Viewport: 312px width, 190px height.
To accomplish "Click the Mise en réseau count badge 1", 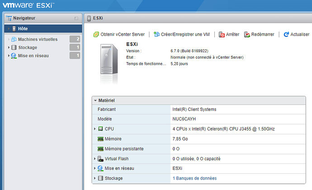I will pos(75,55).
